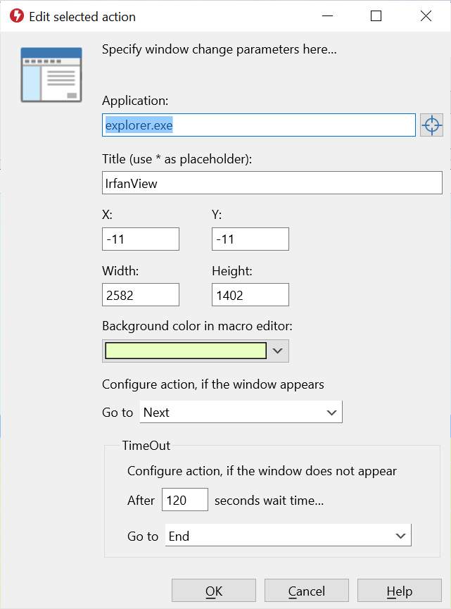Click the Cancel button
The width and height of the screenshot is (451, 609).
pos(307,591)
